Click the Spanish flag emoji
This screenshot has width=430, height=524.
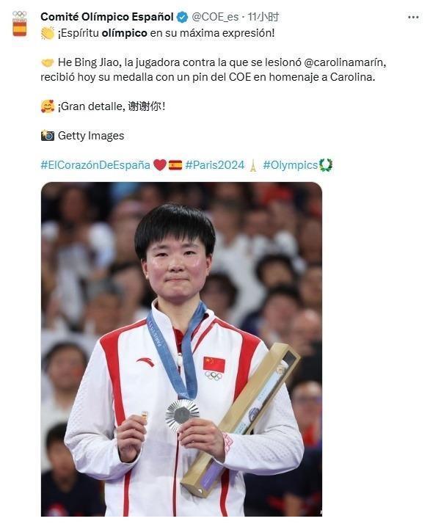tap(175, 165)
